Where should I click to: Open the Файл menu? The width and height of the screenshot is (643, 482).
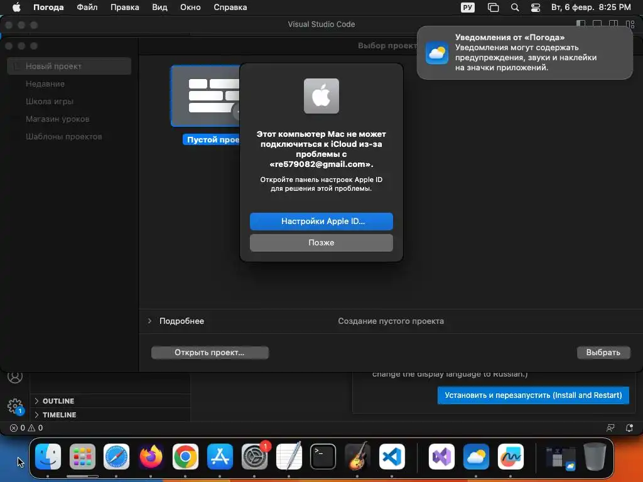click(87, 8)
